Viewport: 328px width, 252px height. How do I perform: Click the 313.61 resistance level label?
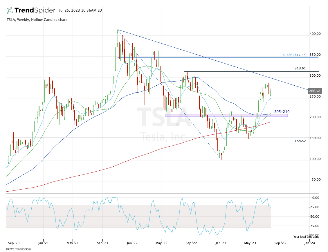point(300,68)
